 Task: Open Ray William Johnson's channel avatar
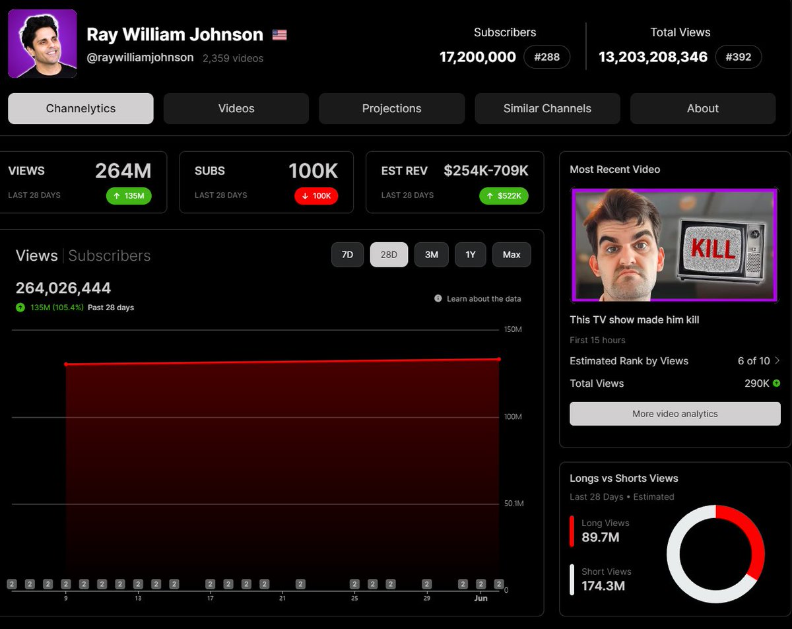(42, 44)
